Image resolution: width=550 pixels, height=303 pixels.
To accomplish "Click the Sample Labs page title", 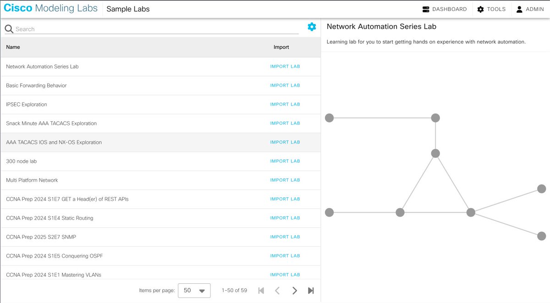I will click(x=128, y=9).
